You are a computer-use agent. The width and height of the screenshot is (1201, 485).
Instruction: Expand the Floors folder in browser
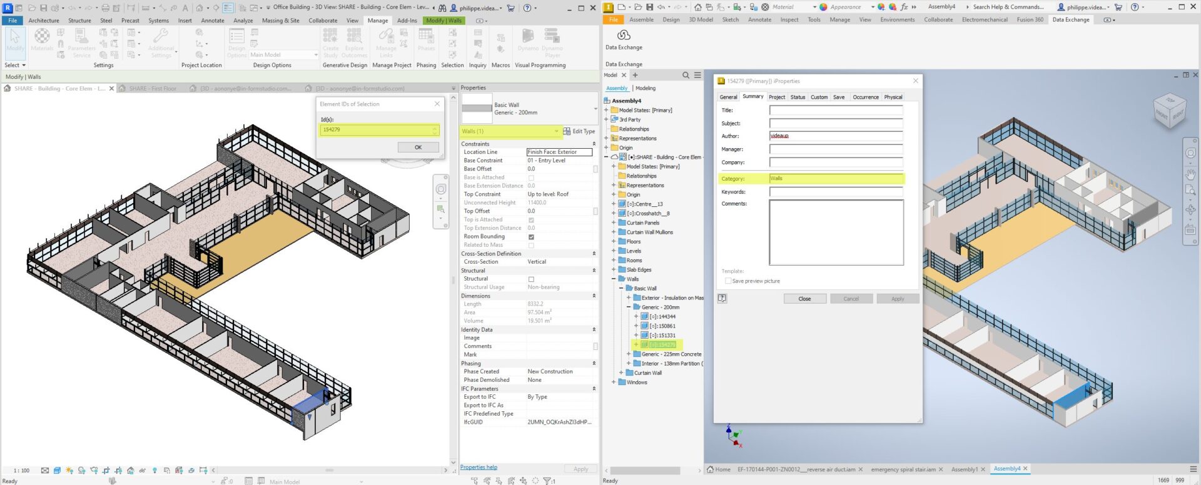(614, 242)
